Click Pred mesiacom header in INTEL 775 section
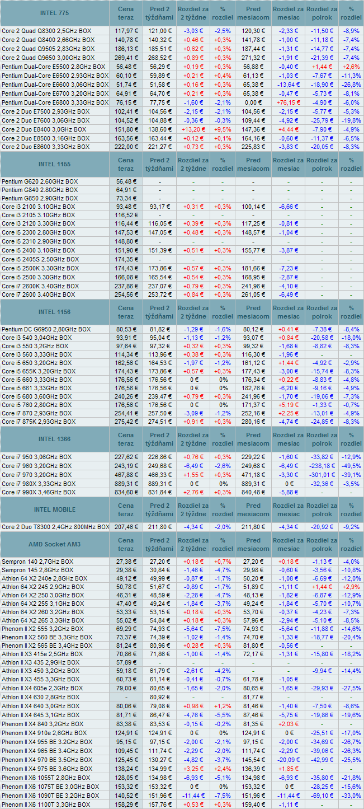 [253, 13]
